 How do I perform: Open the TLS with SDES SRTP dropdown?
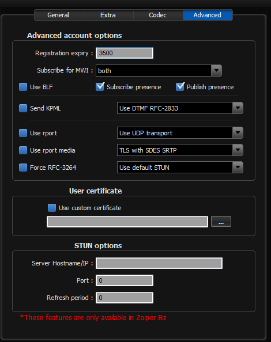pos(180,150)
